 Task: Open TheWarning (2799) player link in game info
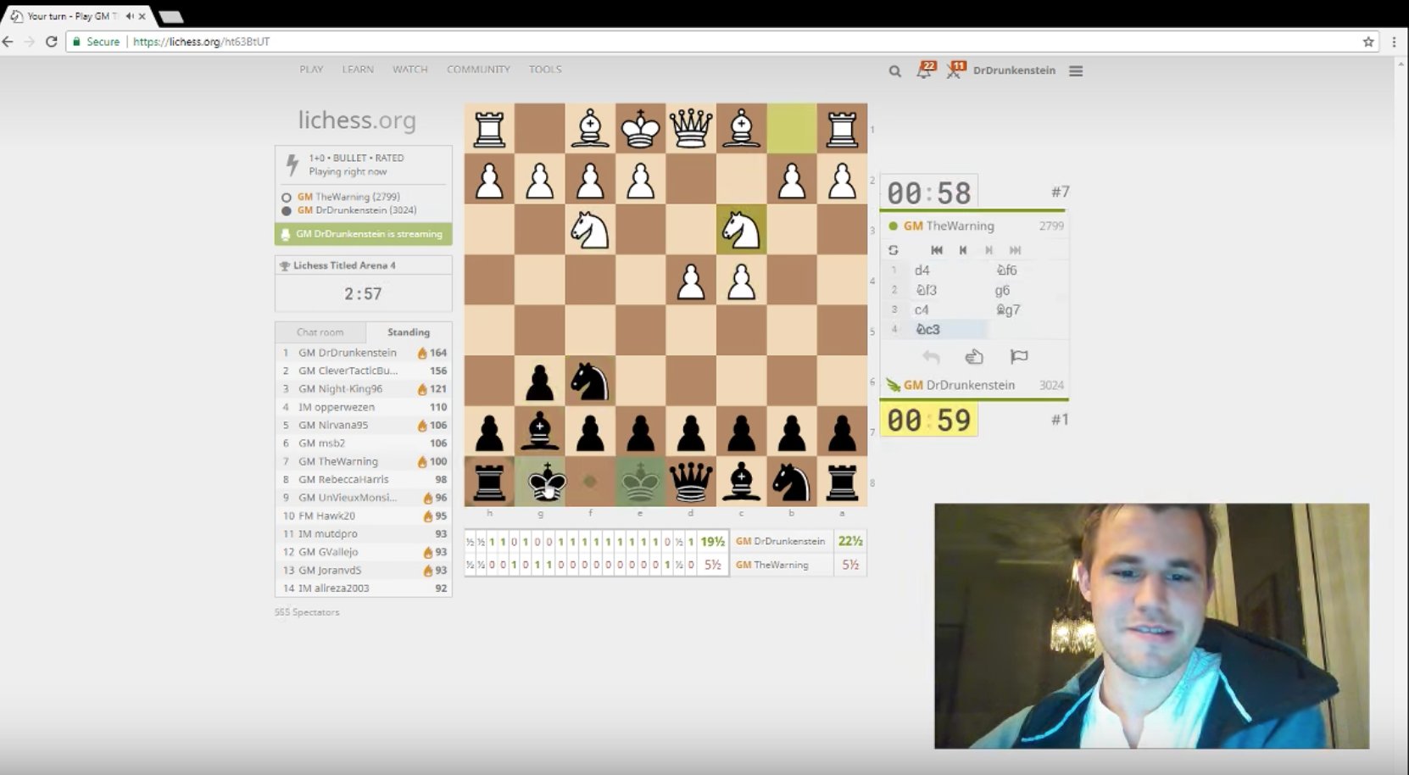(348, 197)
